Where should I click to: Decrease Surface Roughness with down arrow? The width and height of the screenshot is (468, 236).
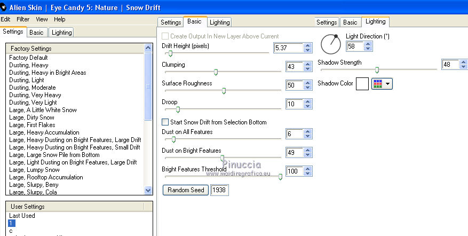click(308, 88)
